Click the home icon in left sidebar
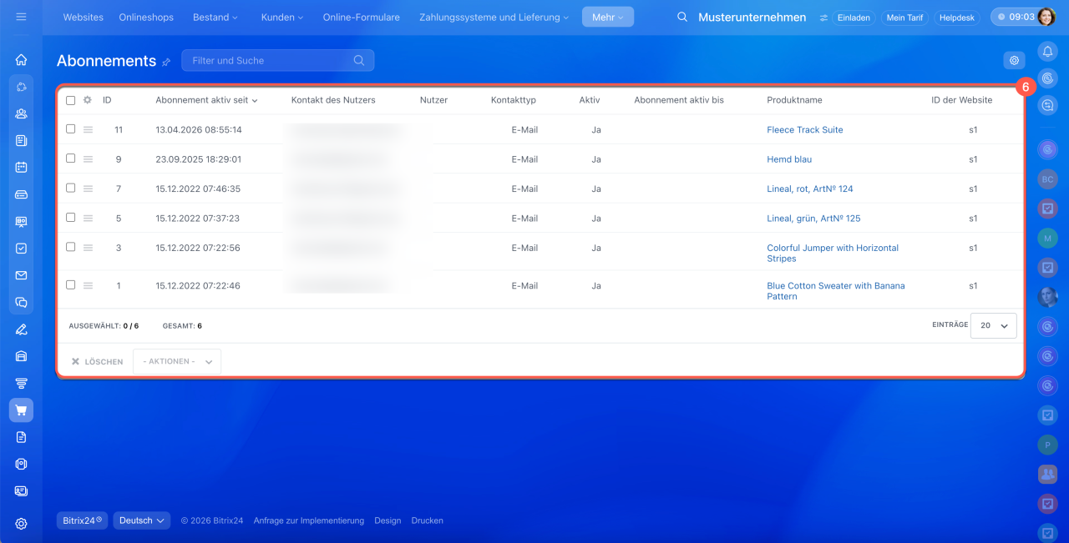This screenshot has width=1069, height=543. pos(21,60)
